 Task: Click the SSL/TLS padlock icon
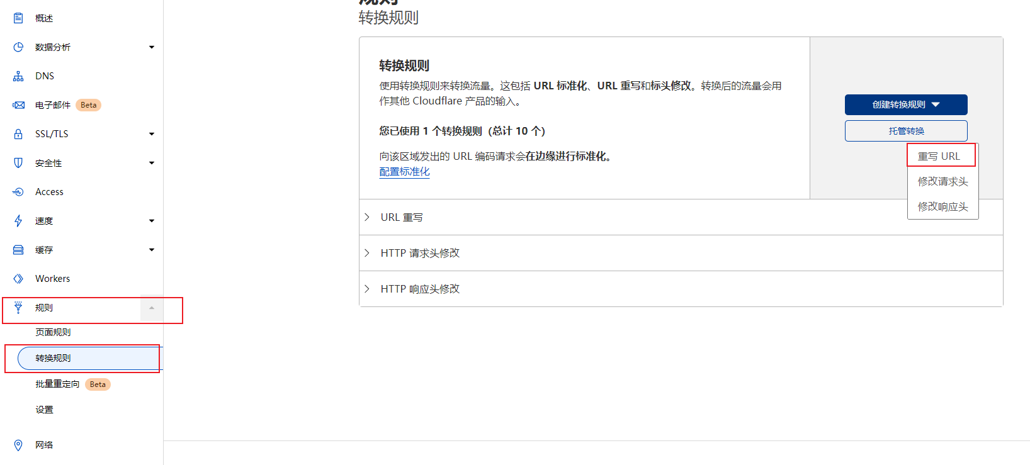point(18,134)
